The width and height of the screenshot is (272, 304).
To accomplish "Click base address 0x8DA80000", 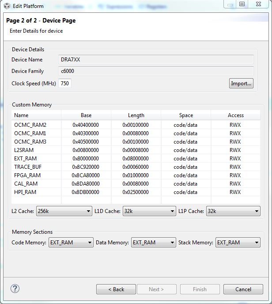I will click(x=86, y=184).
